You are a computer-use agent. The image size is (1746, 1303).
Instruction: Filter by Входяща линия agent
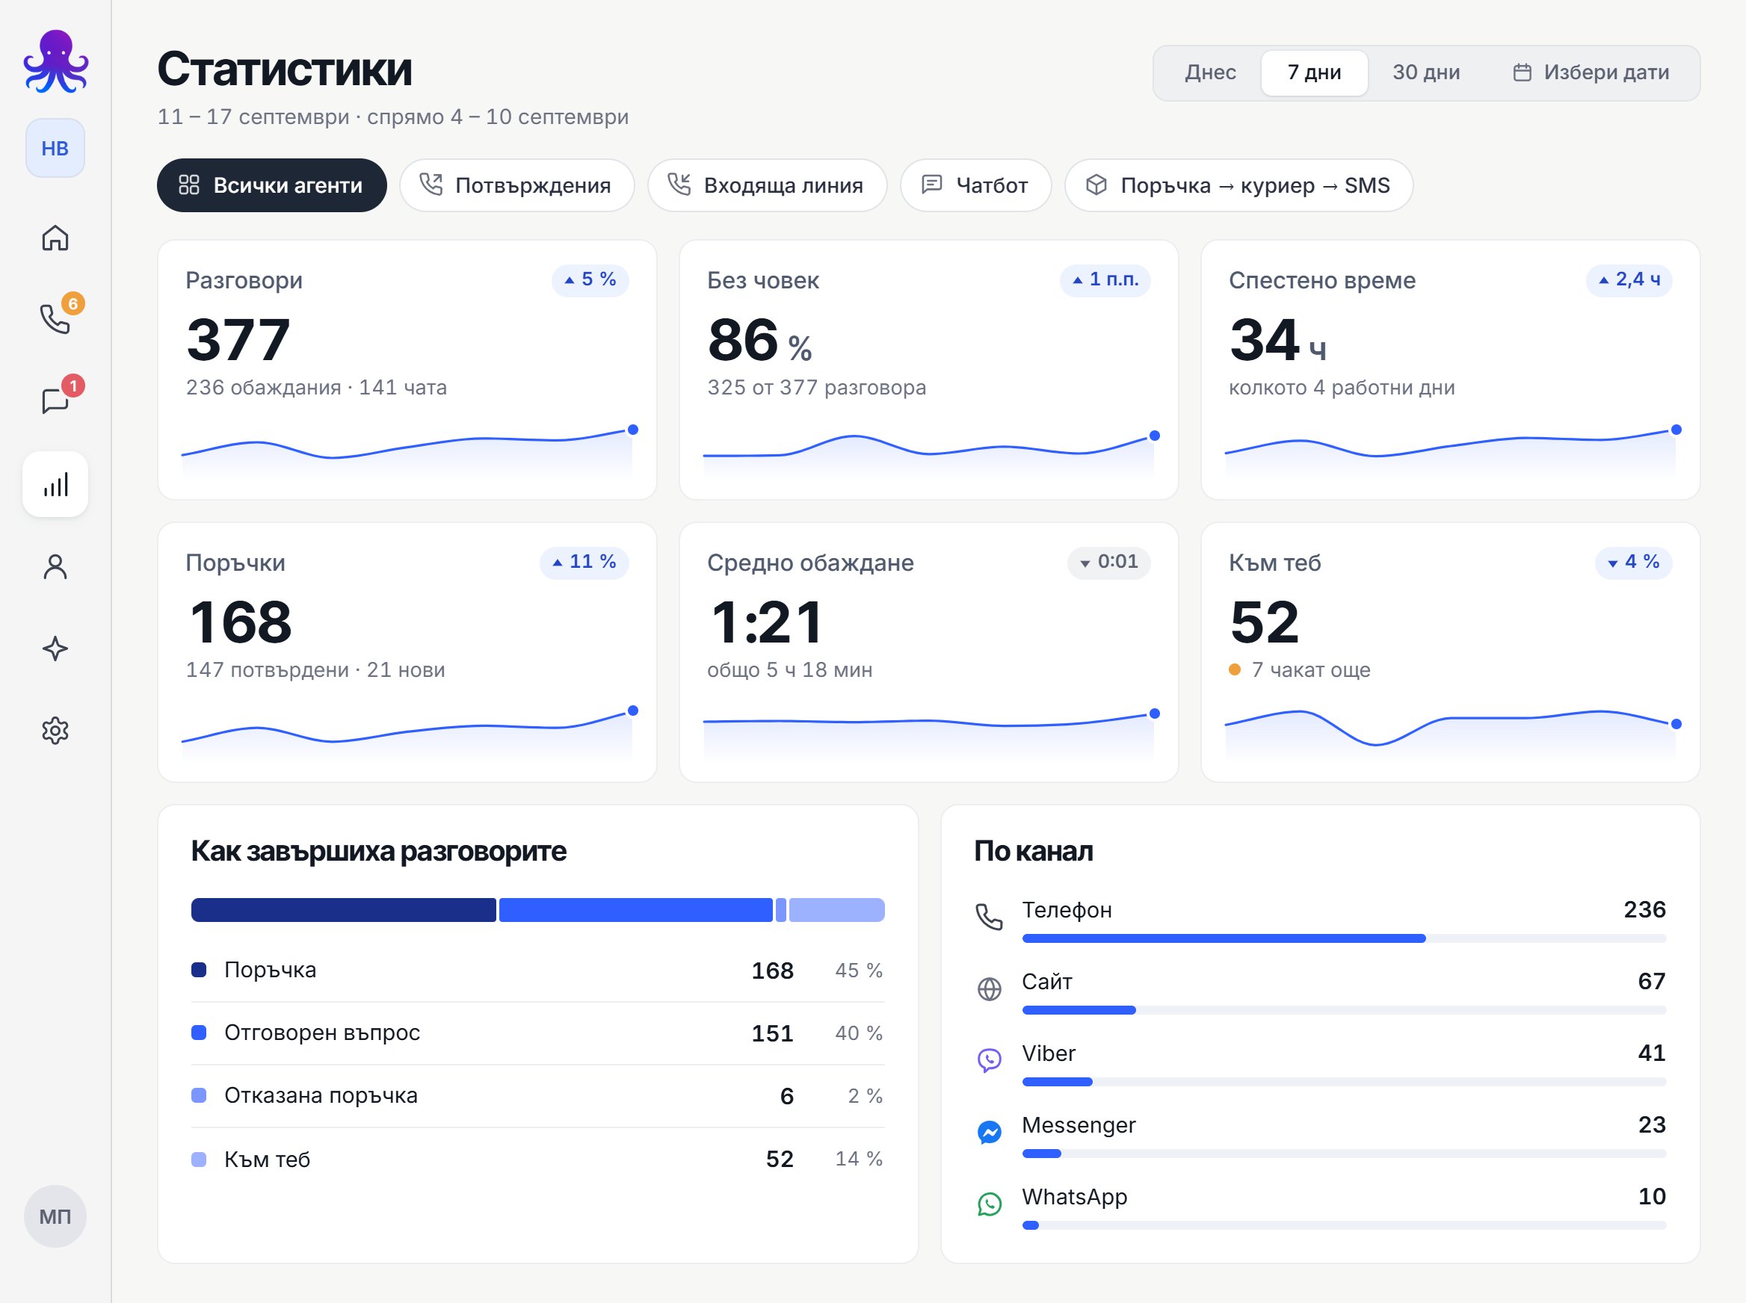tap(767, 185)
